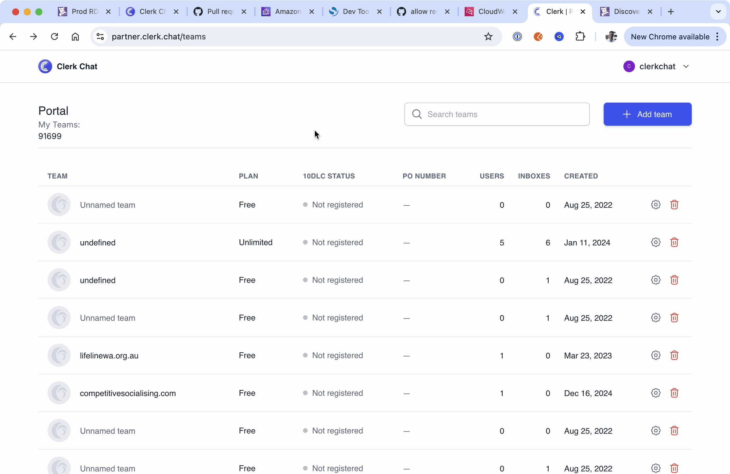Click the Mar 23, 2023 created date
The height and width of the screenshot is (474, 730).
click(x=588, y=355)
